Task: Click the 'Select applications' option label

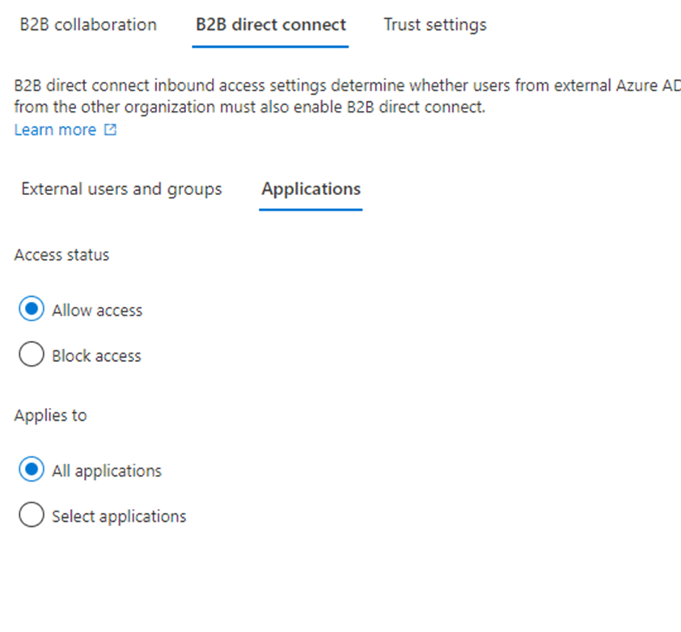Action: (x=119, y=516)
